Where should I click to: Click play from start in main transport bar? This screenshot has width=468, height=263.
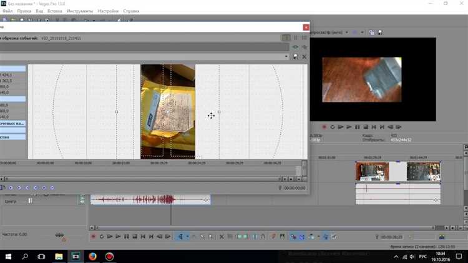pyautogui.click(x=110, y=237)
